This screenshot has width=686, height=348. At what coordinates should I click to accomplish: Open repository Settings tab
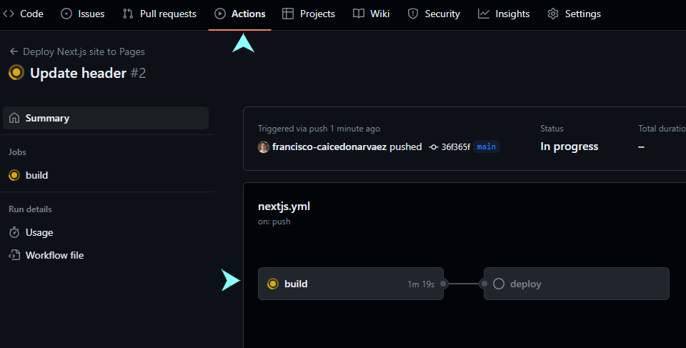[x=574, y=14]
